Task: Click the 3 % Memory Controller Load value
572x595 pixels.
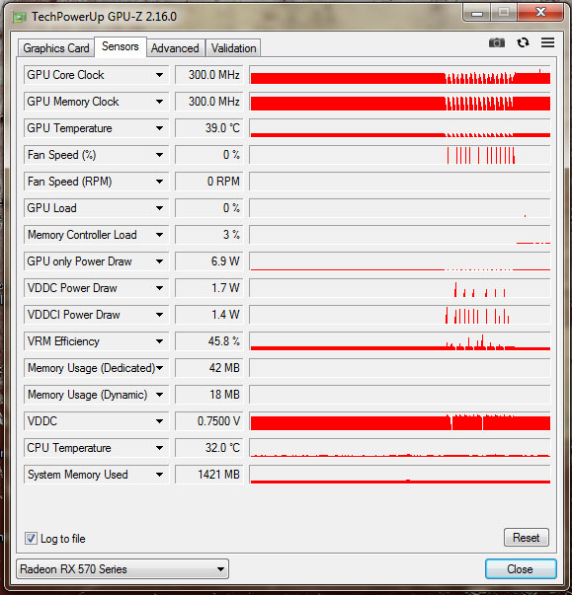Action: pyautogui.click(x=208, y=235)
